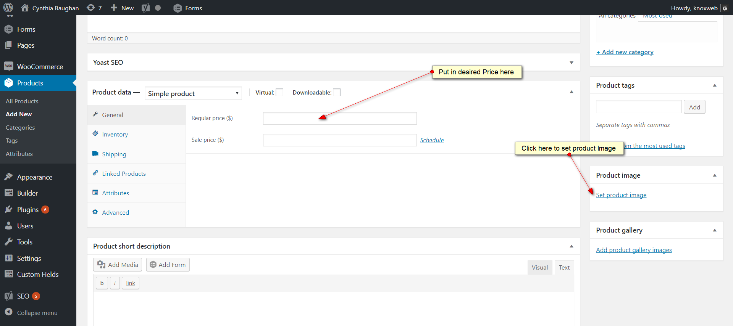Screen dimensions: 733x326
Task: Open Categories in Products submenu
Action: 20,127
